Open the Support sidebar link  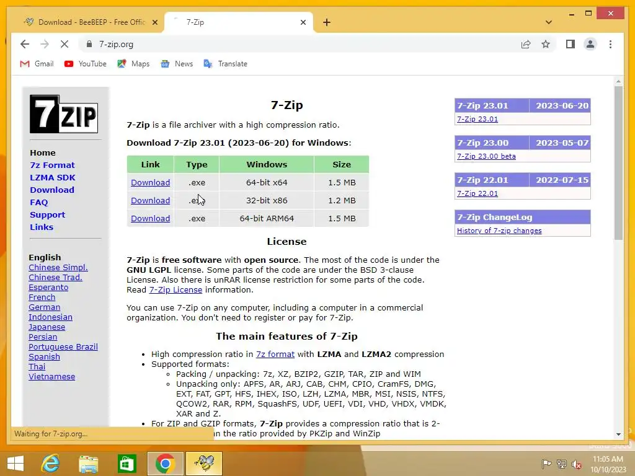click(x=47, y=214)
